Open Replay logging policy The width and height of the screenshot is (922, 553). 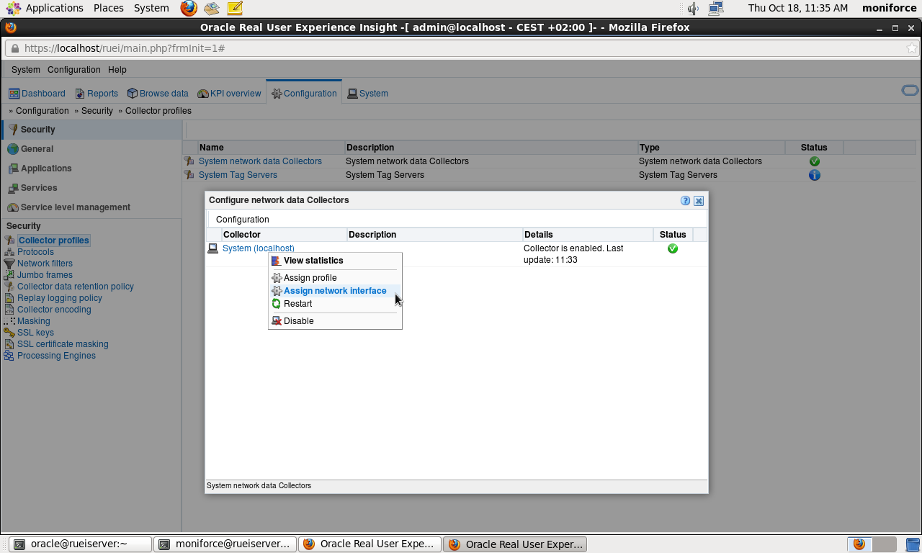[x=60, y=298]
